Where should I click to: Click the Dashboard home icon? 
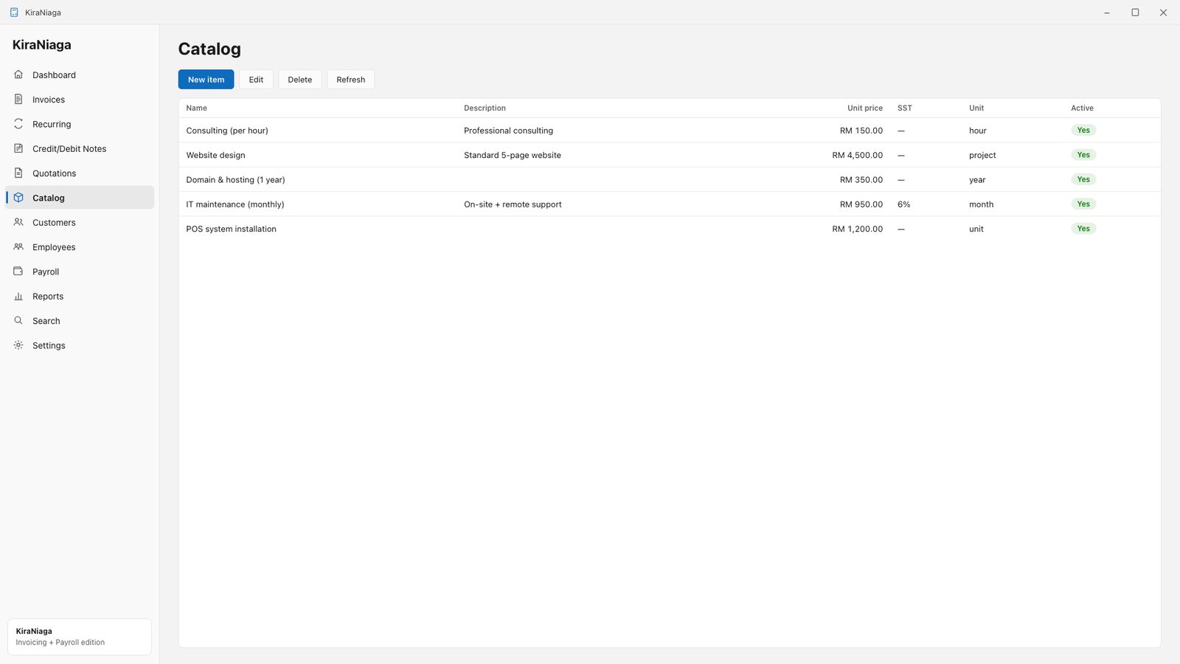(x=18, y=75)
